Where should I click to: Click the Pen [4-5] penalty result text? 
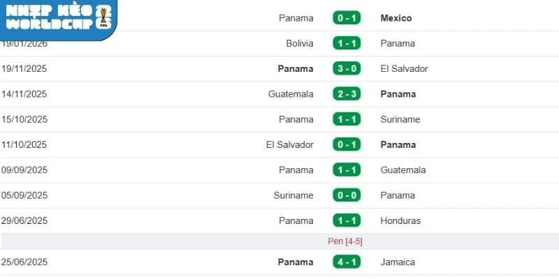pyautogui.click(x=345, y=241)
